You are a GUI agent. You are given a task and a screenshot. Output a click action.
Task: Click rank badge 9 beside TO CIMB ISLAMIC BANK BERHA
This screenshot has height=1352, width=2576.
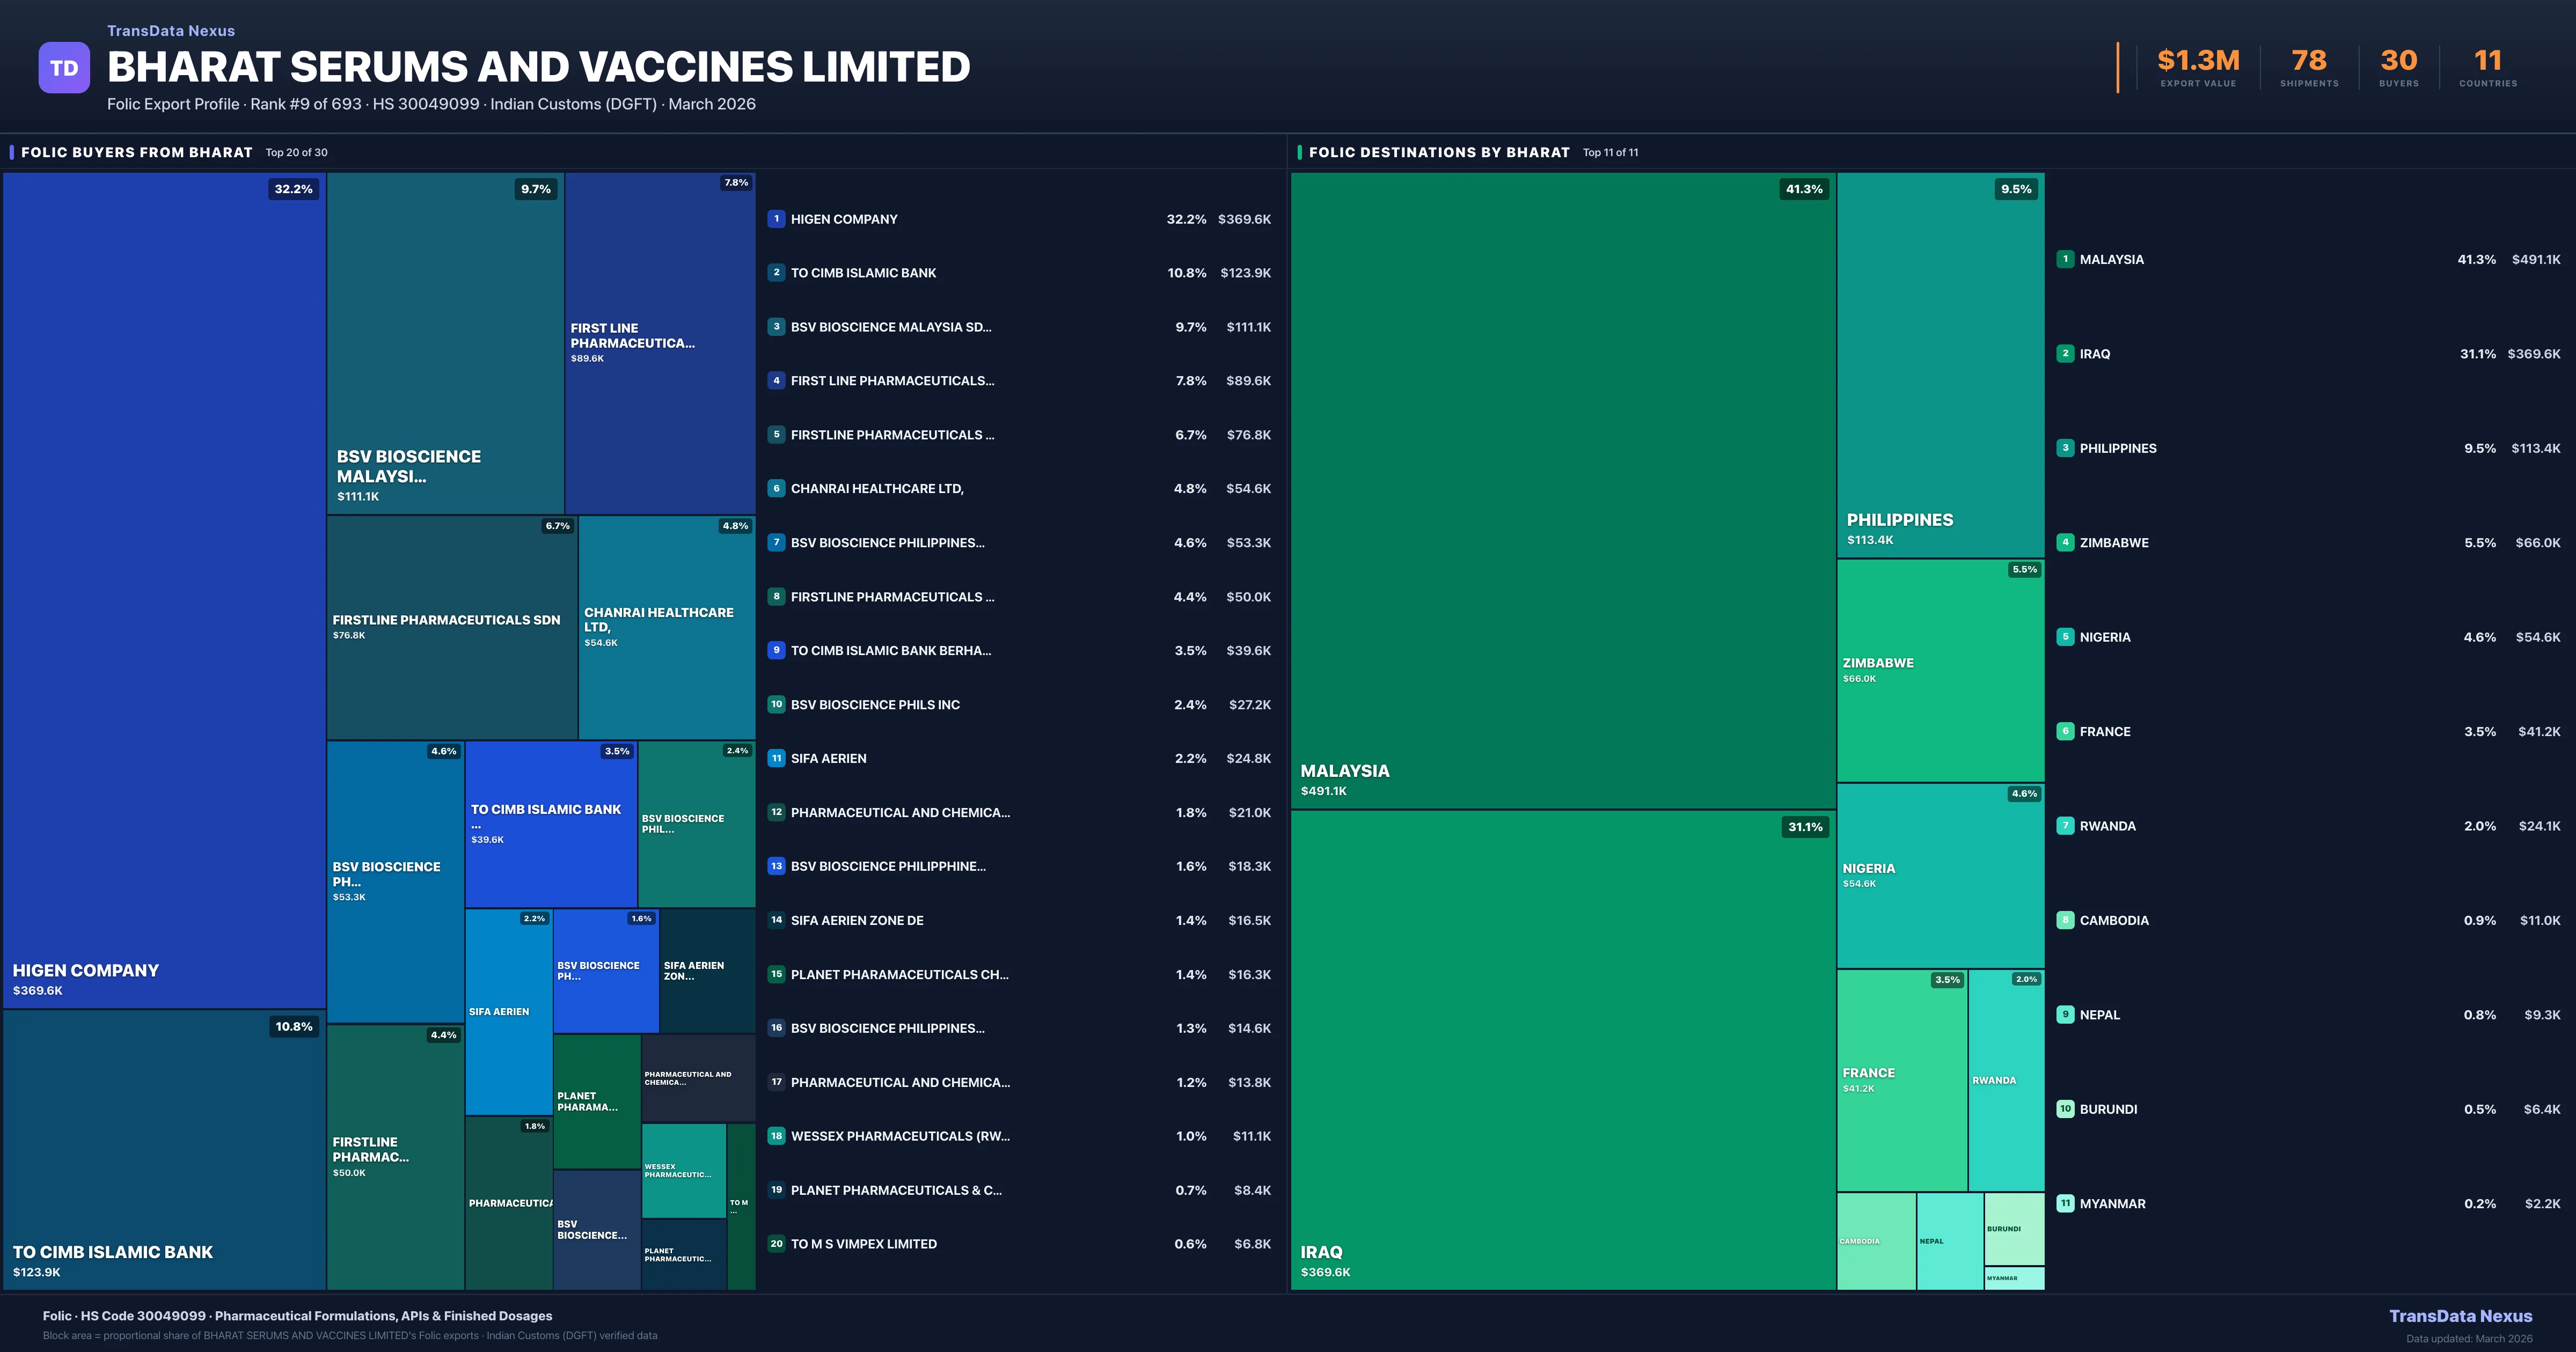776,650
